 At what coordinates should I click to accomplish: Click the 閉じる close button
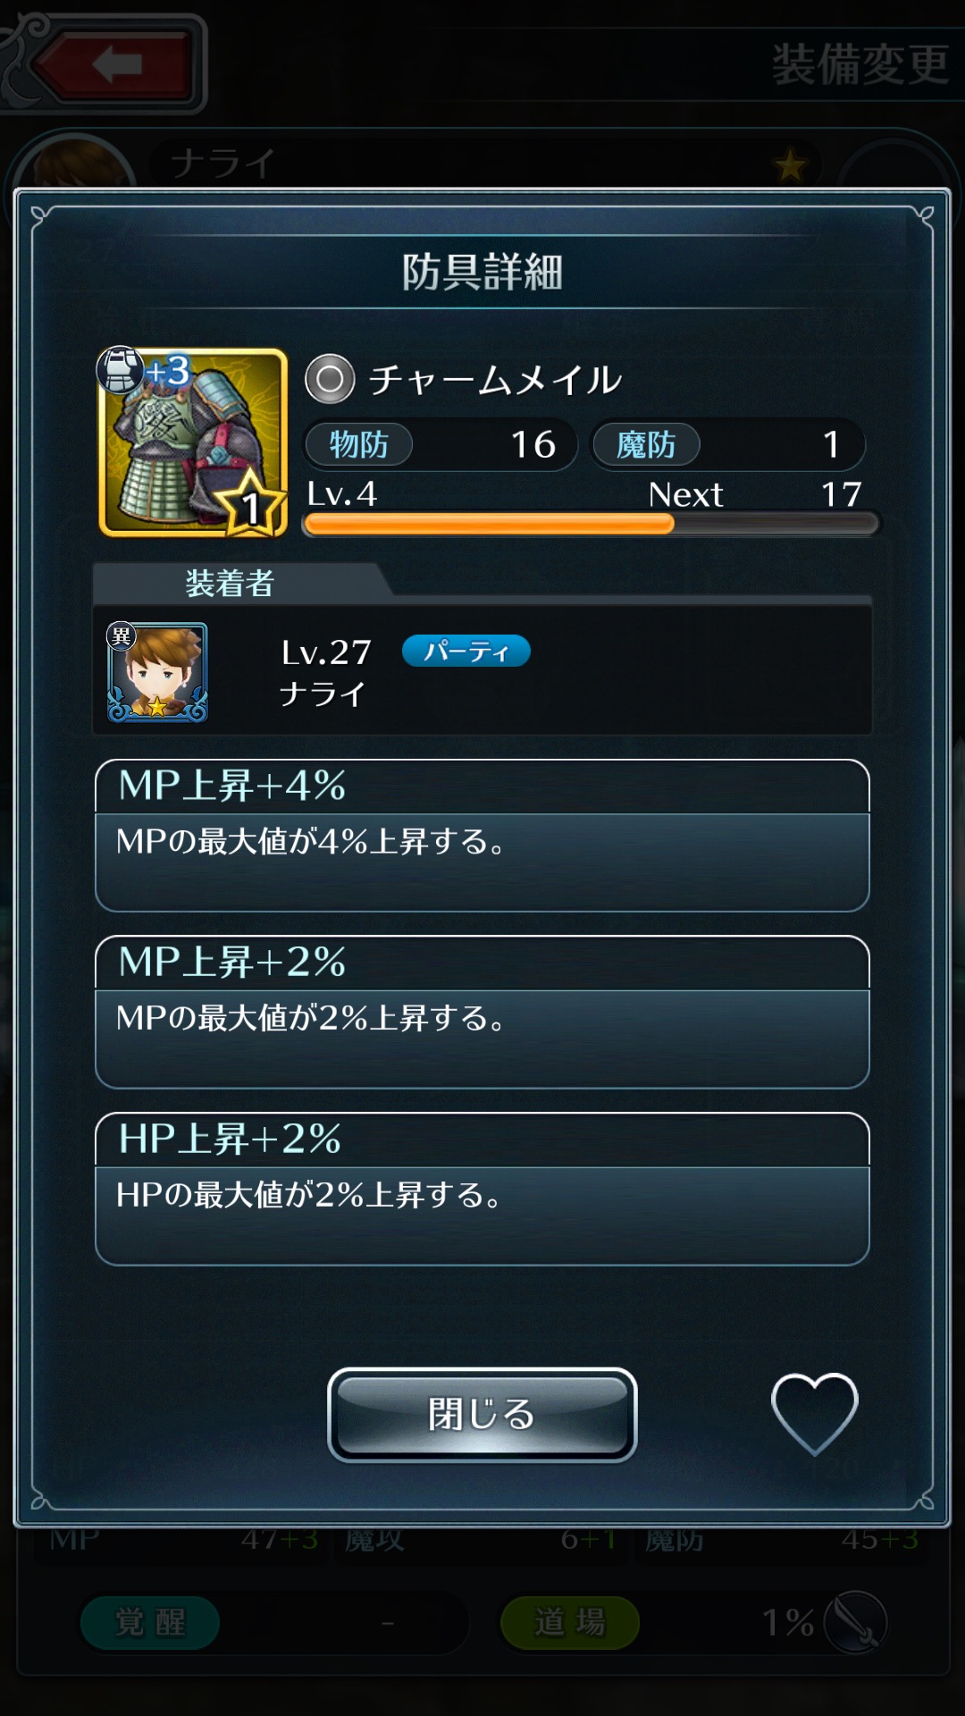click(482, 1415)
